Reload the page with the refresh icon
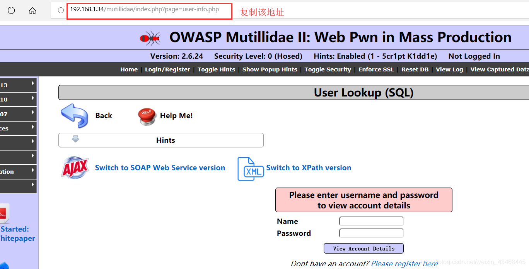529x269 pixels. (11, 10)
